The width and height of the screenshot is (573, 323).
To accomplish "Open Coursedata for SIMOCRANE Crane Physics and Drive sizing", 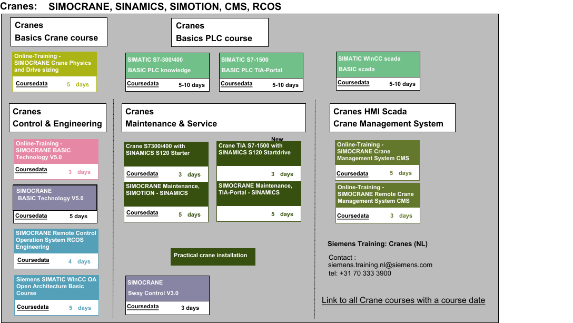I will [32, 83].
